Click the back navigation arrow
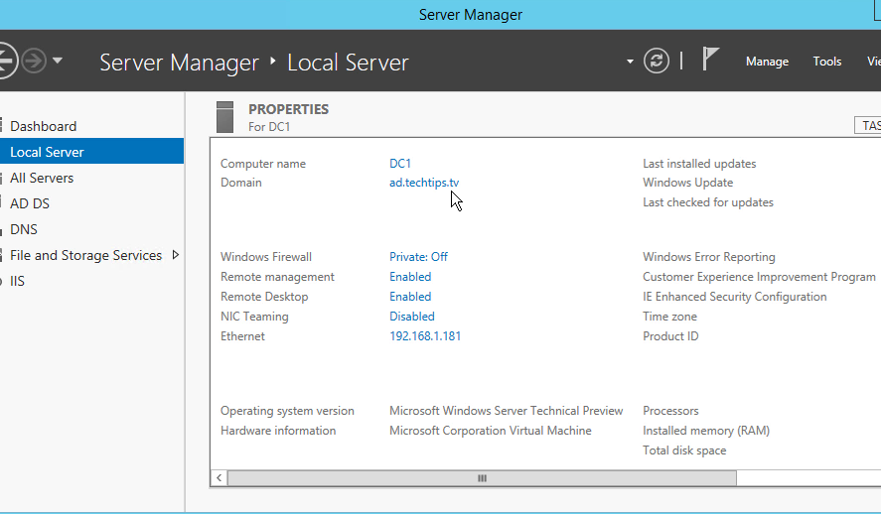The width and height of the screenshot is (881, 514). pos(6,61)
